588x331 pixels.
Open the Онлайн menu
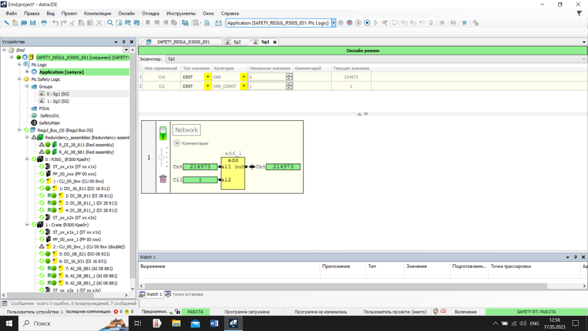click(126, 13)
